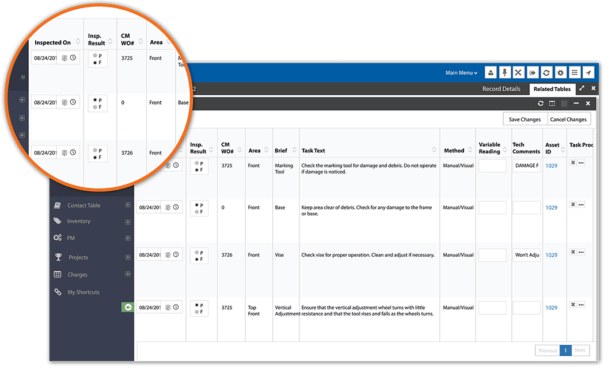Click Variable Reading field in Marking Tool row
The height and width of the screenshot is (370, 608).
pos(492,165)
